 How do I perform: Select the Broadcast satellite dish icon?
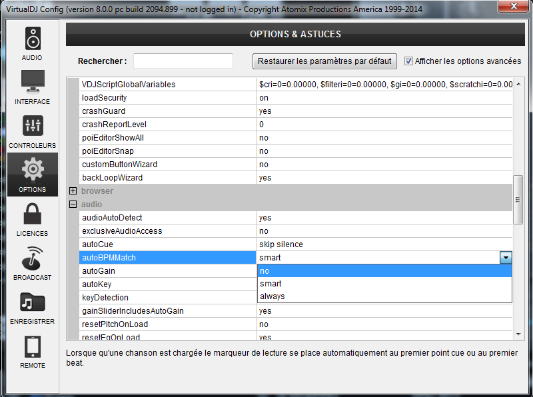point(33,258)
